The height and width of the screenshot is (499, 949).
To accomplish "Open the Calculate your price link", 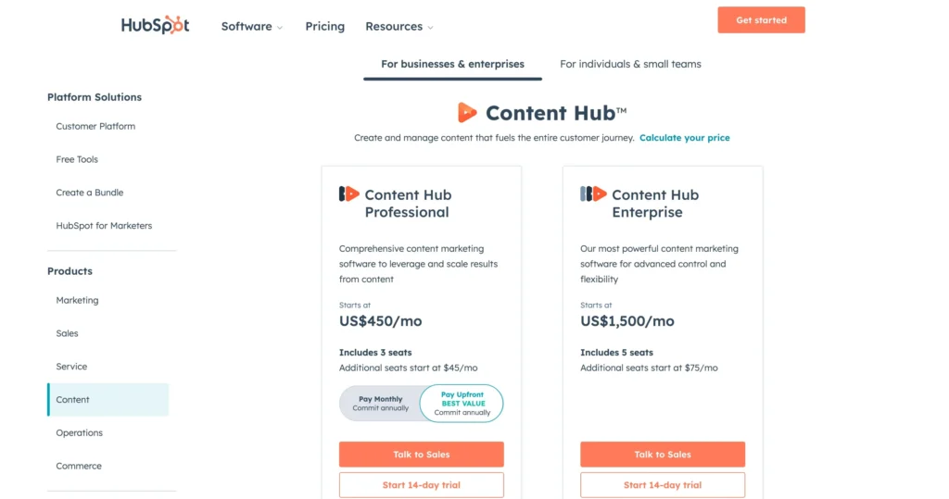I will click(x=684, y=138).
